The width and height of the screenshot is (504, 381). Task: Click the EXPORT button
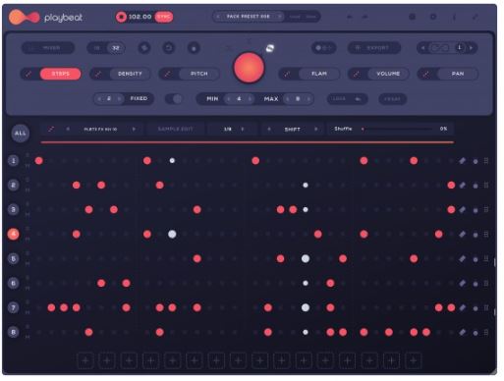374,48
